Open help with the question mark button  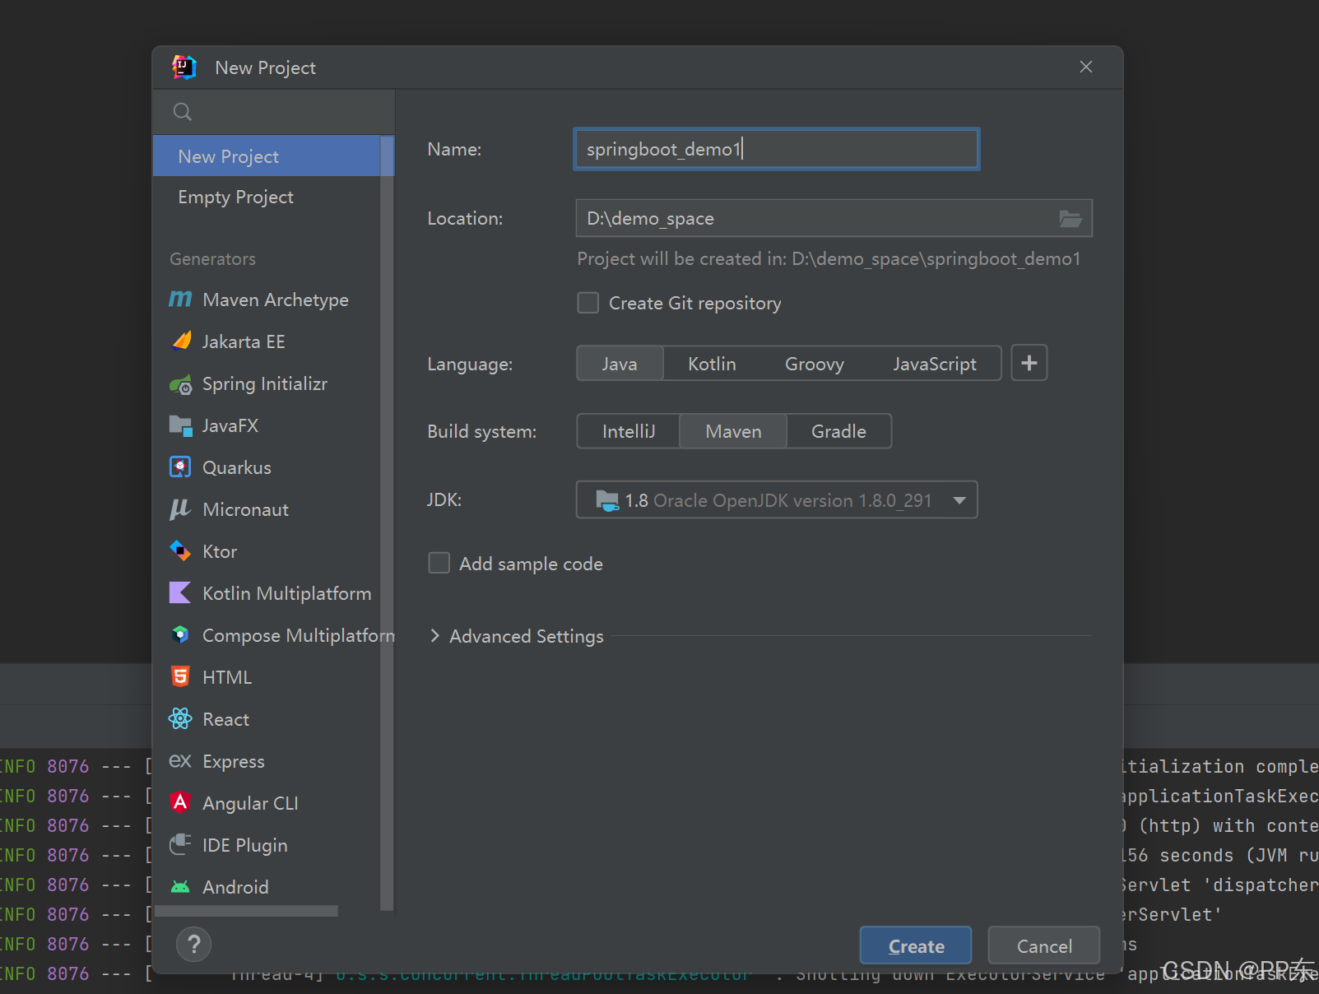point(194,945)
